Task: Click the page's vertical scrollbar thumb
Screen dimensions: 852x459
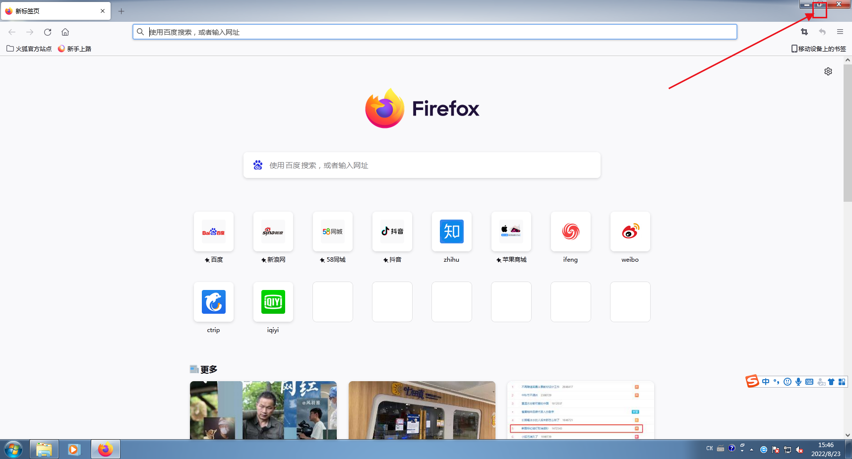Action: point(848,133)
